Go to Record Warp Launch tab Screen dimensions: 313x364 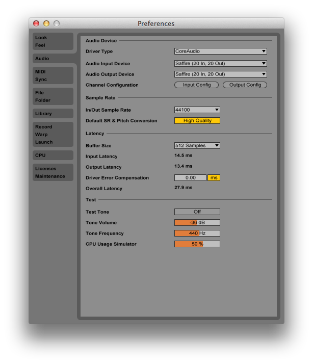tap(53, 135)
